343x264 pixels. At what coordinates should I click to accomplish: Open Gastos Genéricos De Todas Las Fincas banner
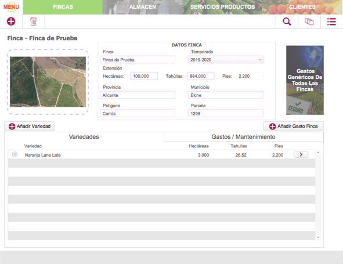pos(305,80)
